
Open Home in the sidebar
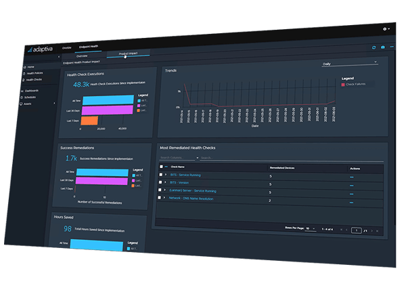tap(28, 67)
